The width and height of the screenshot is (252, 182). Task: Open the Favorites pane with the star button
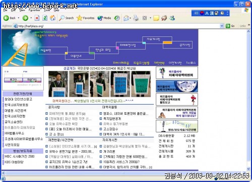pyautogui.click(x=85, y=18)
